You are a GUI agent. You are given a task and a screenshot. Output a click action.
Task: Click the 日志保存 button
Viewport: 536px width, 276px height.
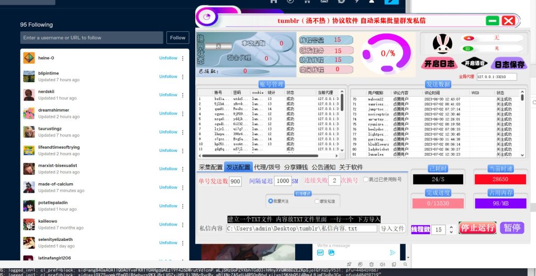(509, 63)
